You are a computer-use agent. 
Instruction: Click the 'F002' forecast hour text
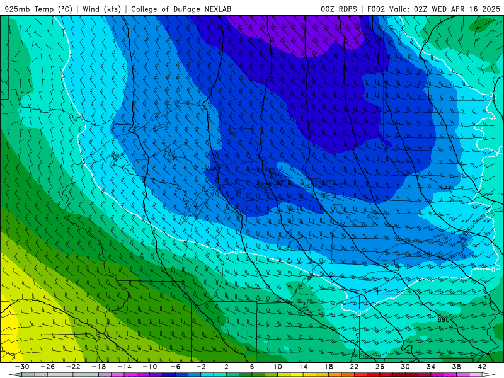tap(375, 9)
